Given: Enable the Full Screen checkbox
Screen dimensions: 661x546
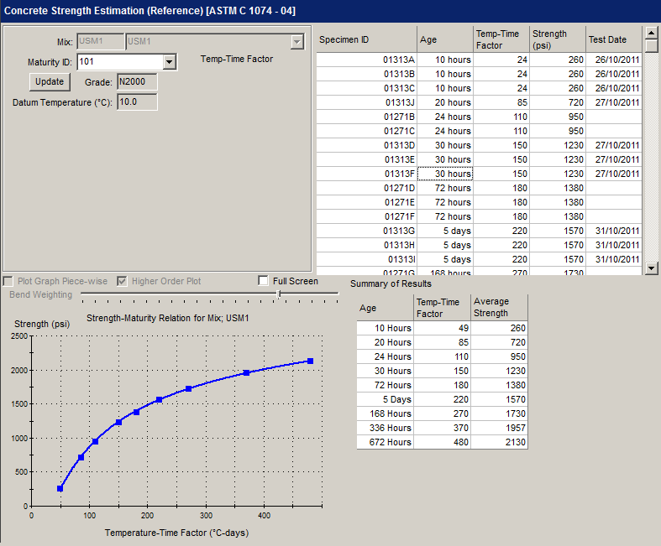Looking at the screenshot, I should click(264, 281).
